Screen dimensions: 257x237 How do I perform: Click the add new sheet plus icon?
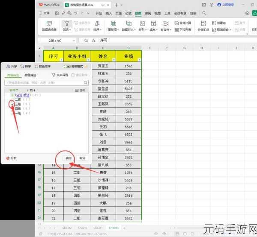(x=124, y=228)
